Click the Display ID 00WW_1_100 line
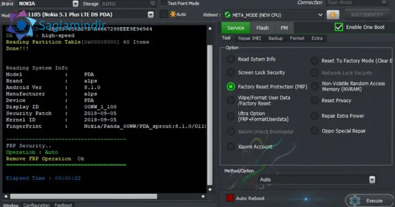Viewport: 395px width, 207px height. point(61,107)
